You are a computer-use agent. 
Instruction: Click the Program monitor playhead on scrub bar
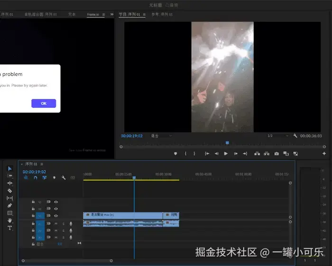point(227,142)
